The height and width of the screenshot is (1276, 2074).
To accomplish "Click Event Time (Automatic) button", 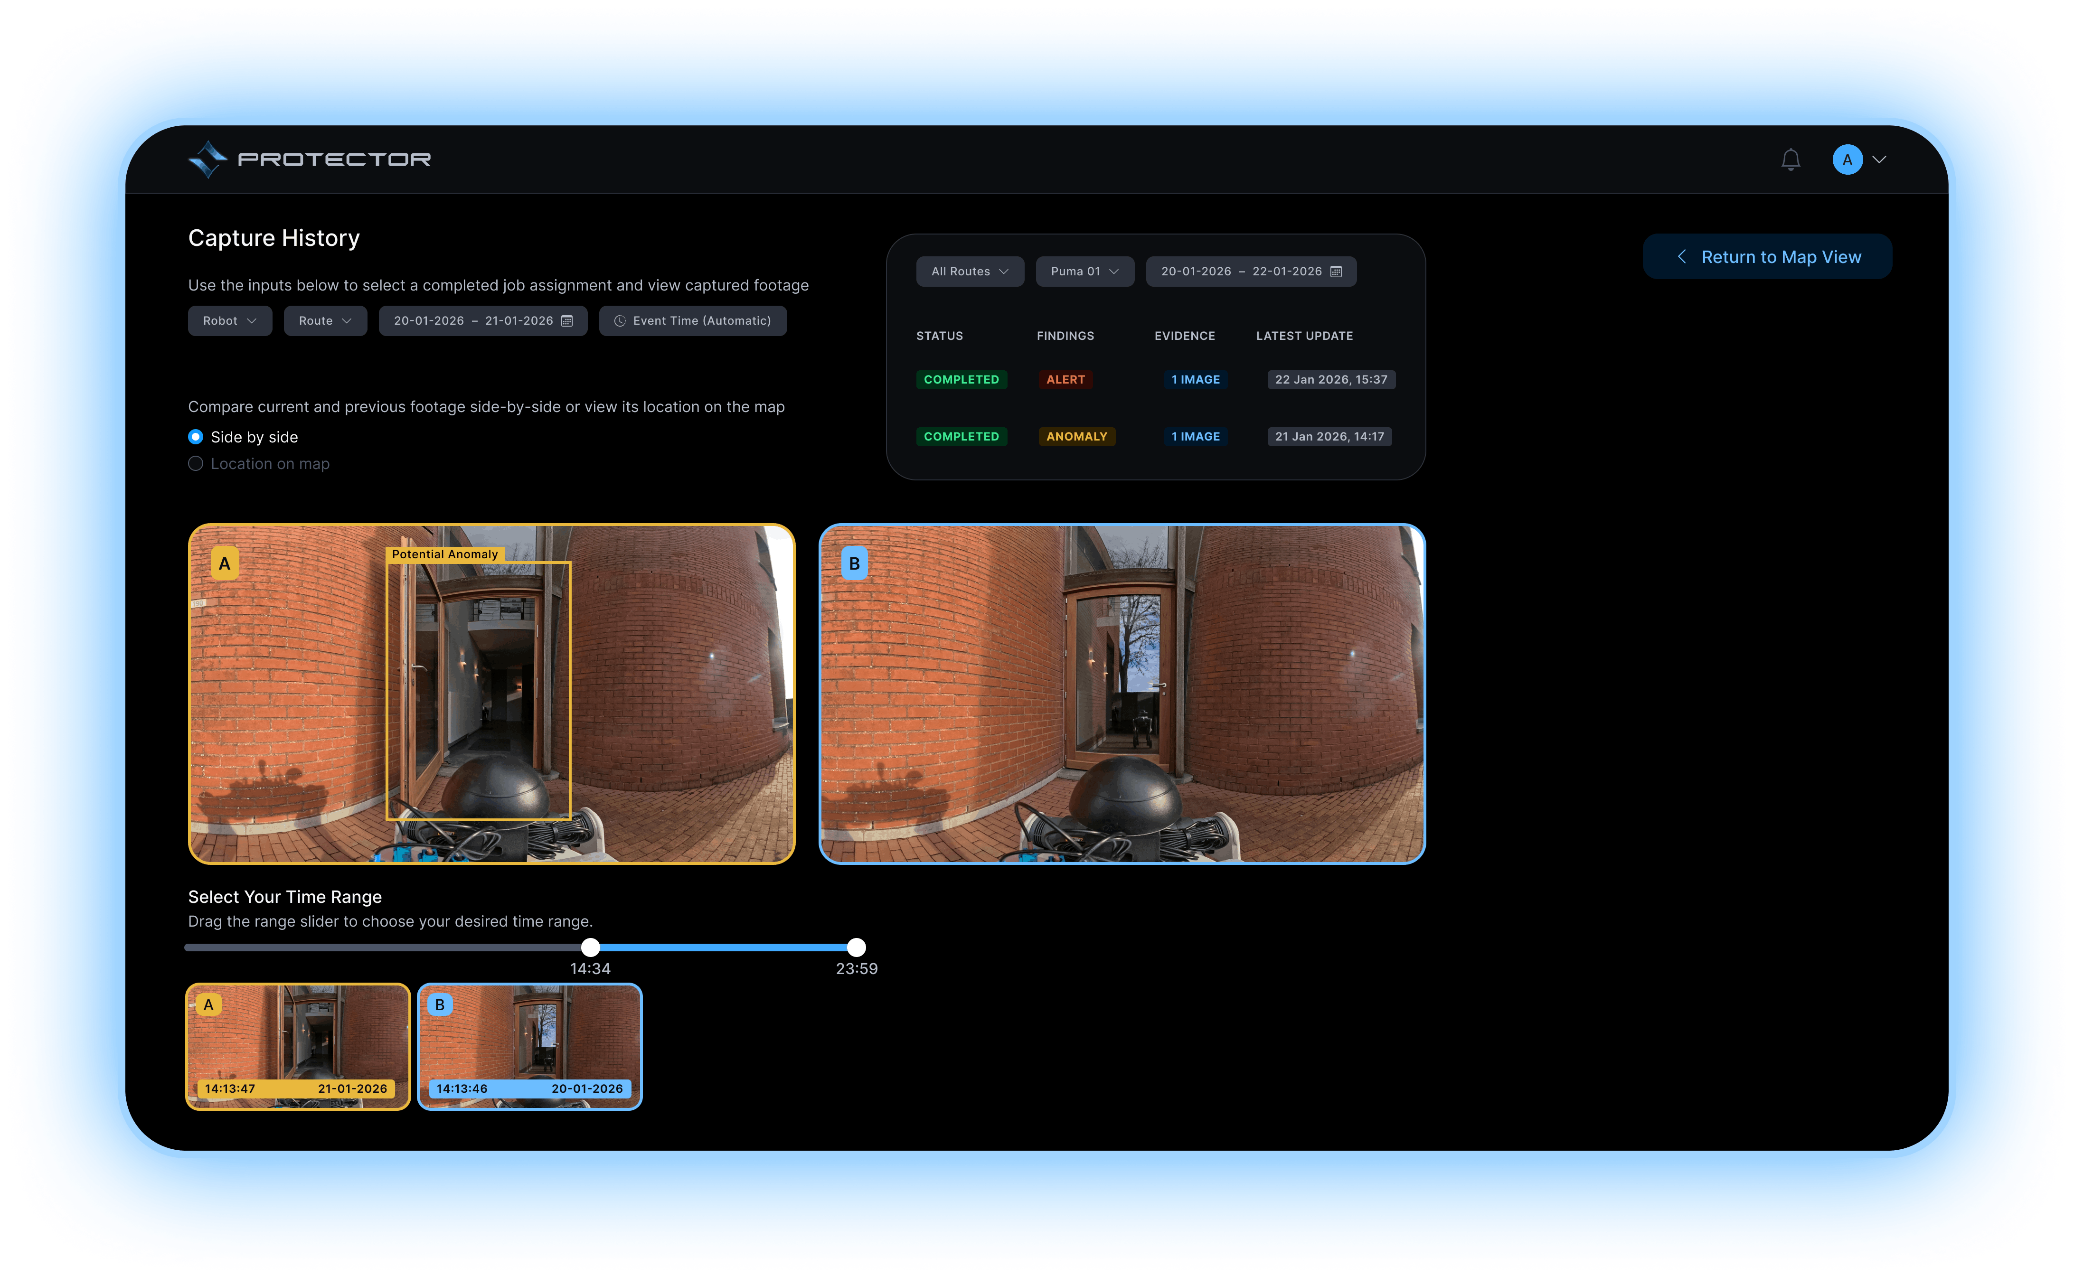I will (x=693, y=321).
